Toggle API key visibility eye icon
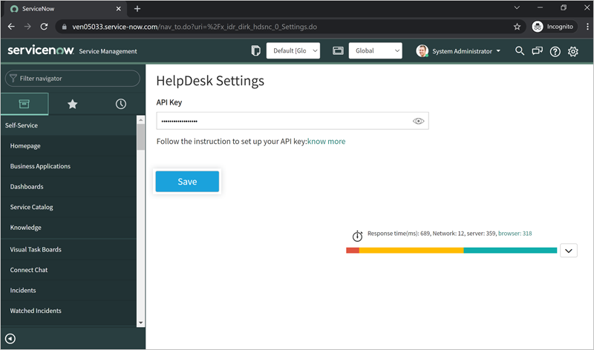This screenshot has width=594, height=350. tap(418, 121)
